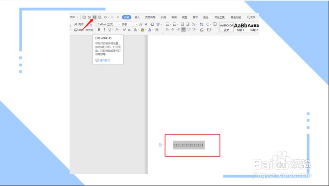Screen dimensions: 329x186
Task: Click the clear formatting eraser icon
Action: (x=152, y=24)
